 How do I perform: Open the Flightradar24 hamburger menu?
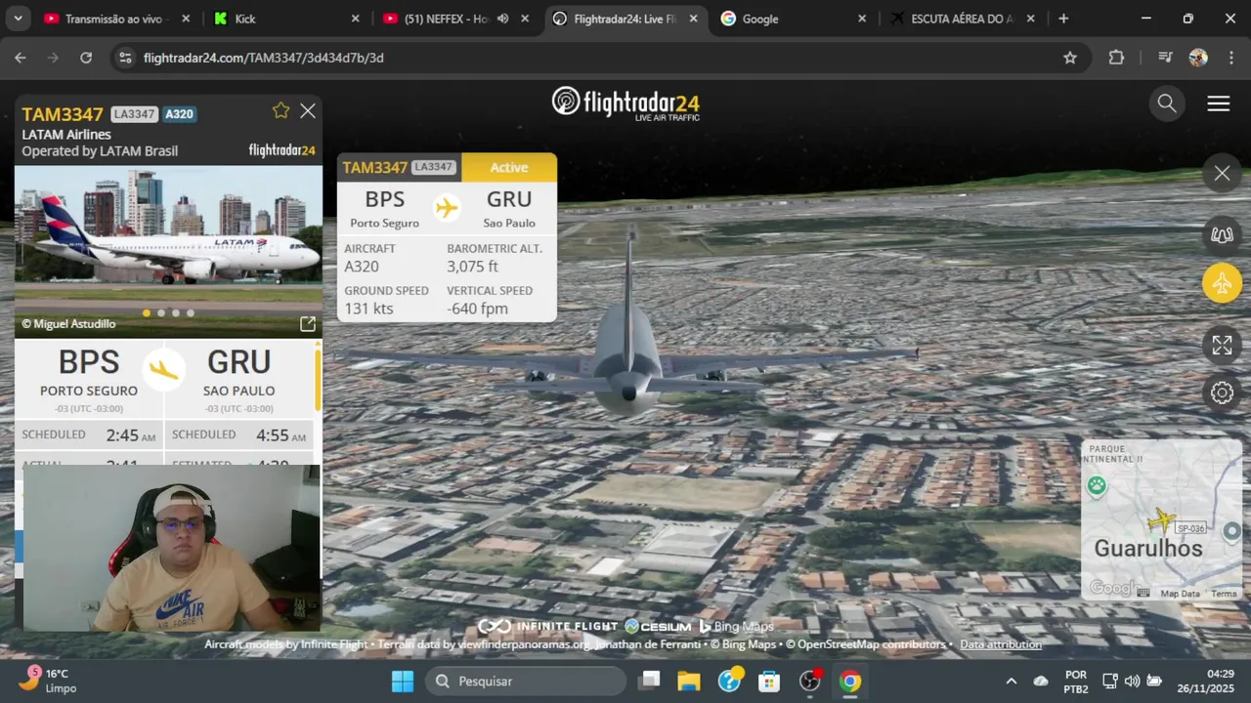pos(1219,103)
